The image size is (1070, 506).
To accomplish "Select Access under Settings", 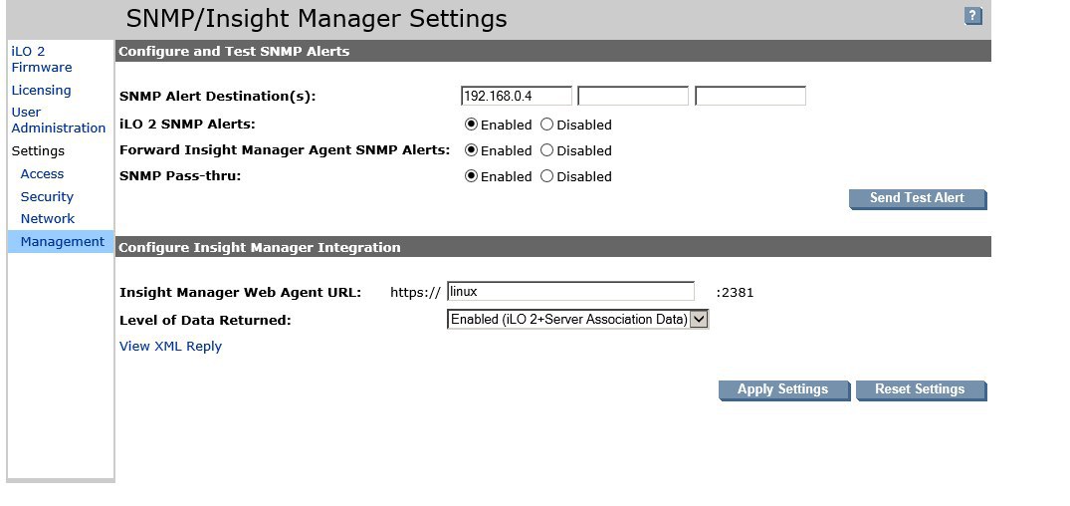I will tap(42, 173).
